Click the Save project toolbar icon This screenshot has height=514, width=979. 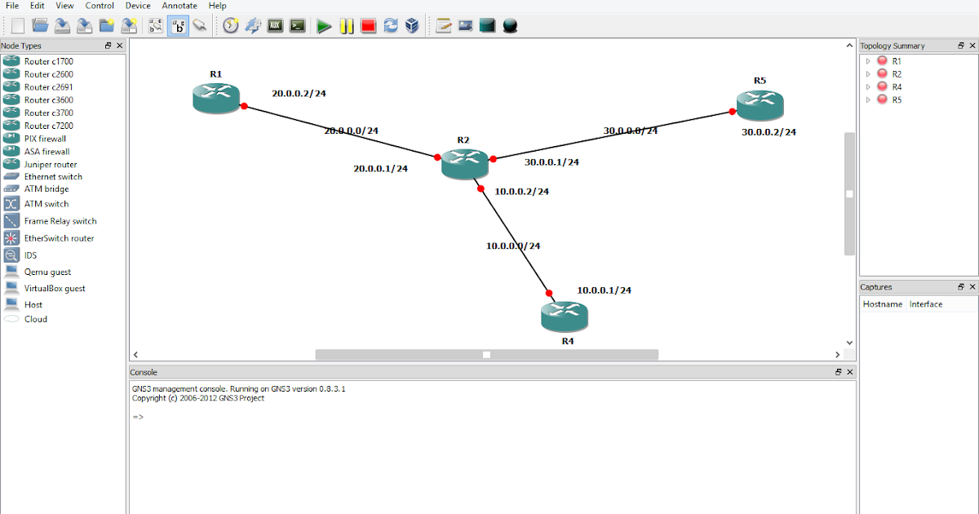(128, 26)
